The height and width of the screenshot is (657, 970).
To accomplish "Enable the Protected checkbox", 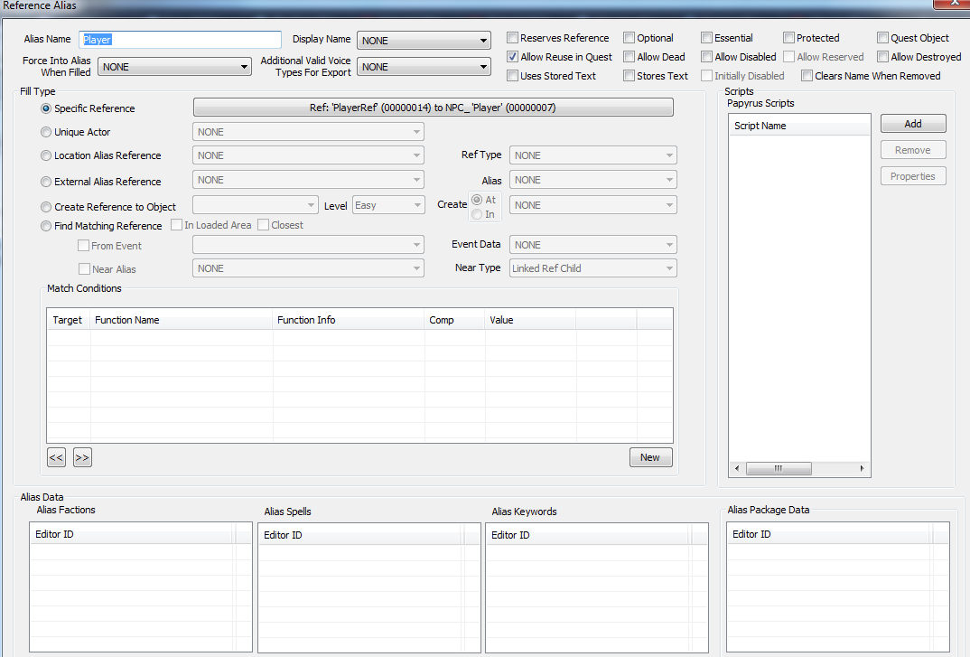I will 788,38.
